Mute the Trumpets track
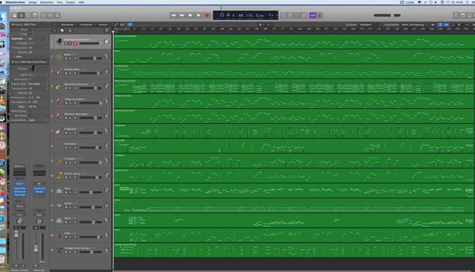The image size is (475, 272). (66, 162)
